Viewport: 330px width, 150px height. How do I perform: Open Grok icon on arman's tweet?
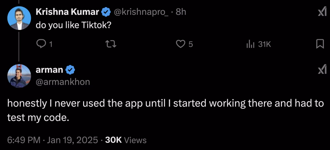322,69
